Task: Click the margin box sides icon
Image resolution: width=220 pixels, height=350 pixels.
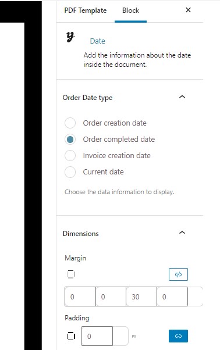Action: point(71,274)
